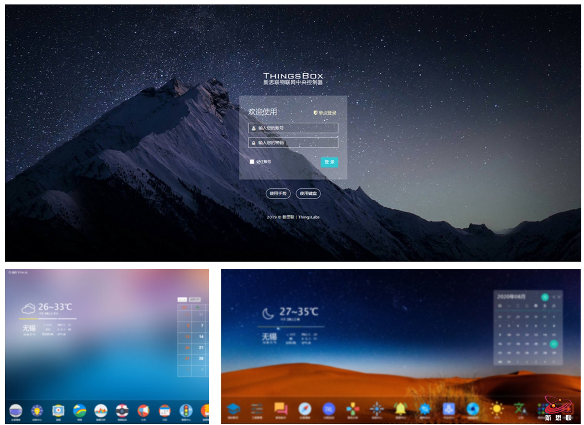Open the orange chat bubbles icon in the desert dock
The image size is (584, 425).
[x=280, y=409]
